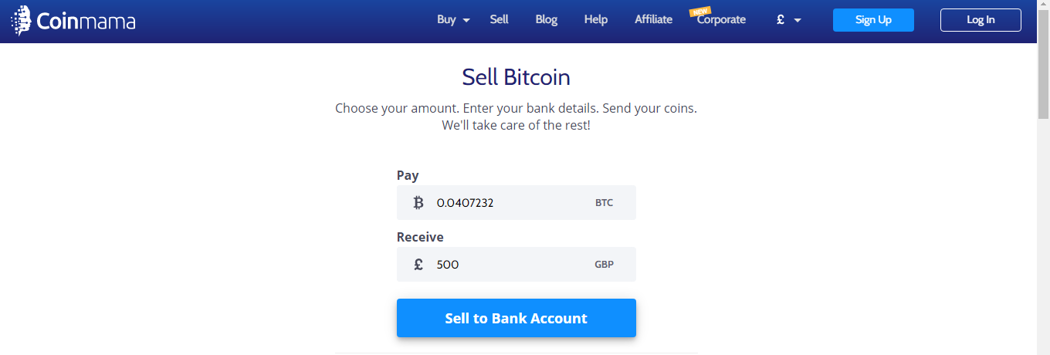Click the Coinmama logo icon
Viewport: 1050px width, 355px height.
[21, 21]
